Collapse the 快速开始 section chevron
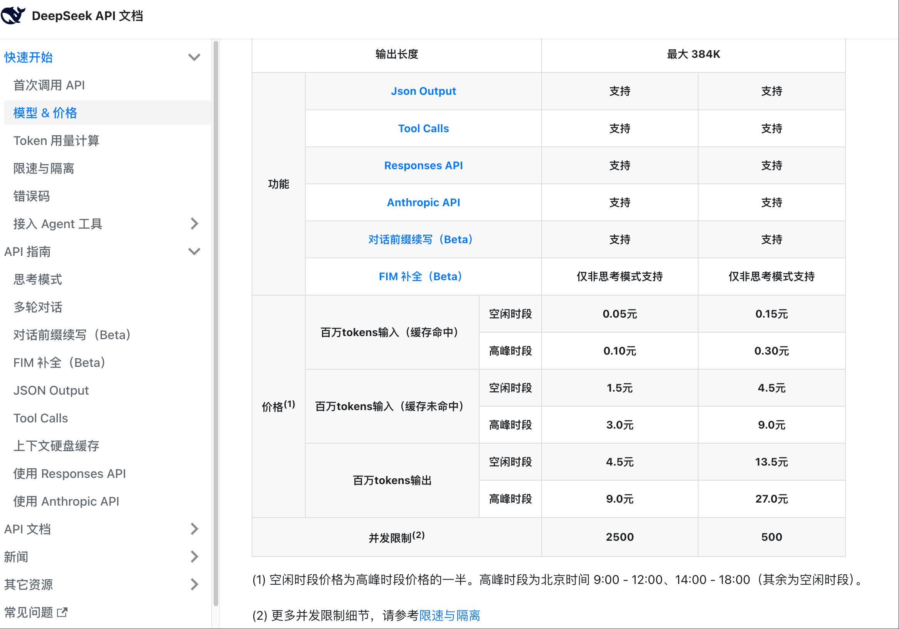The image size is (899, 629). coord(194,57)
